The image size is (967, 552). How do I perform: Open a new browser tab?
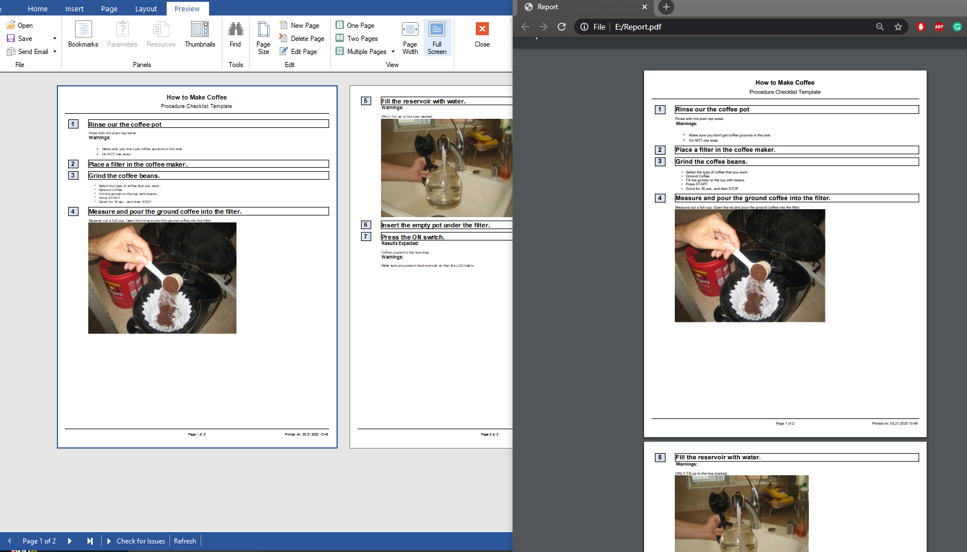(x=666, y=7)
